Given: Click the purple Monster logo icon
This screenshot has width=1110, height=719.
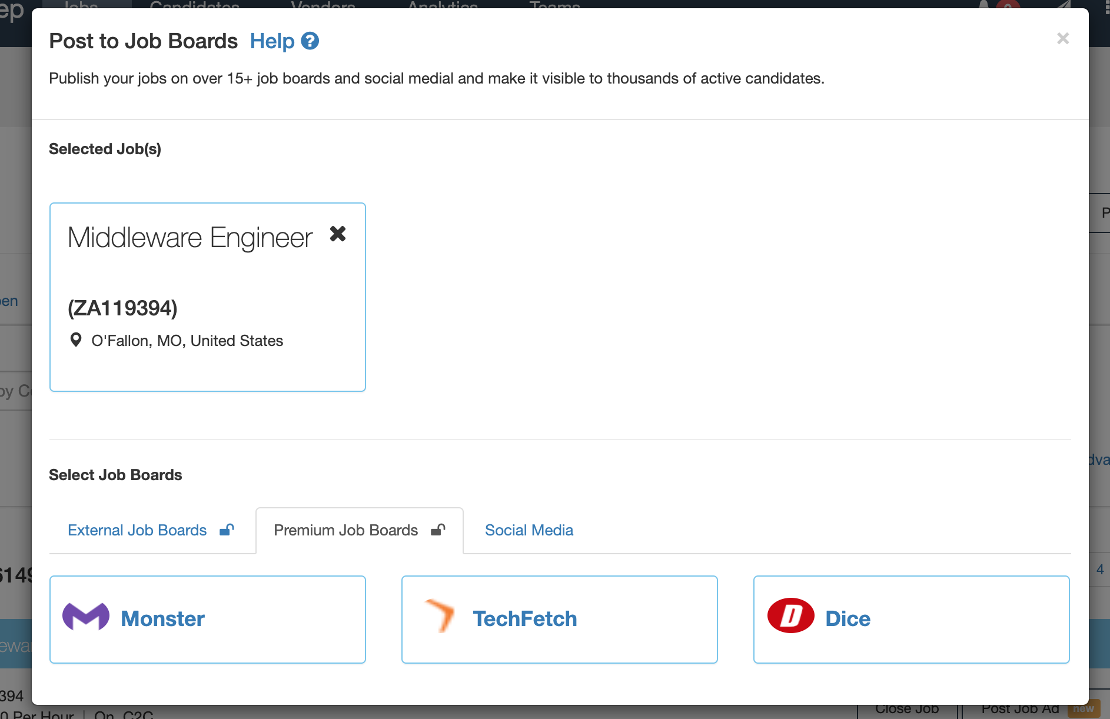Looking at the screenshot, I should (86, 617).
